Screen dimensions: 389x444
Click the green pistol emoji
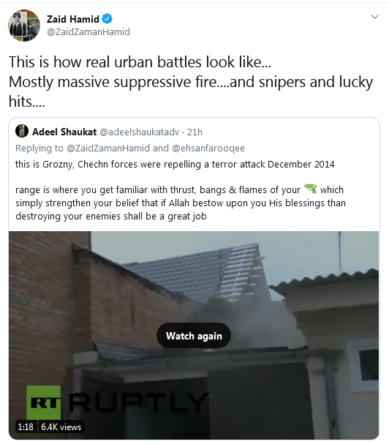pos(310,189)
